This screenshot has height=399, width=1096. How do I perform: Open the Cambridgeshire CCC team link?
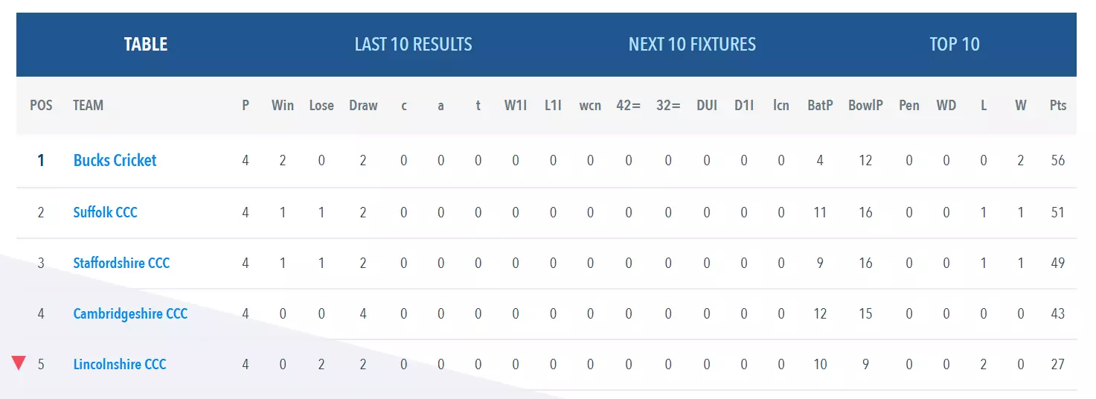pos(130,313)
